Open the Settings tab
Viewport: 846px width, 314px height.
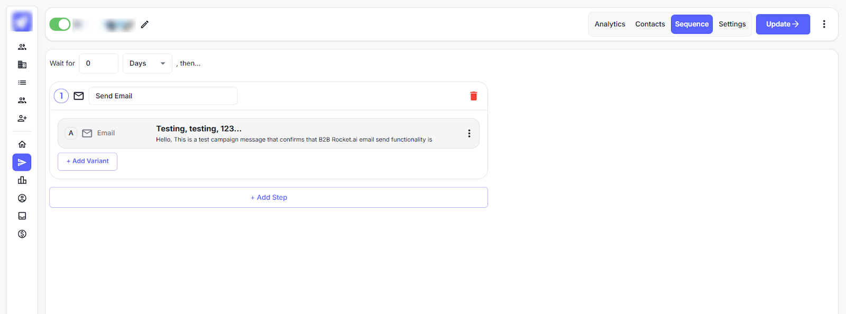(x=732, y=24)
